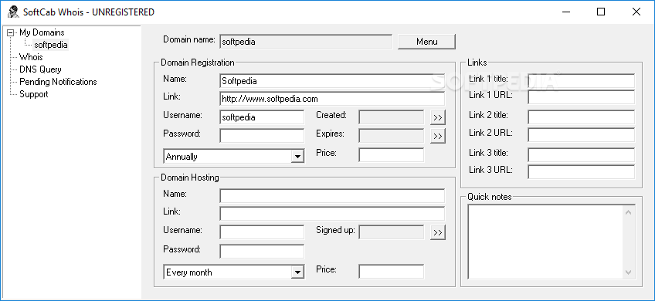Open the DNS Query tree item
655x301 pixels.
[40, 69]
